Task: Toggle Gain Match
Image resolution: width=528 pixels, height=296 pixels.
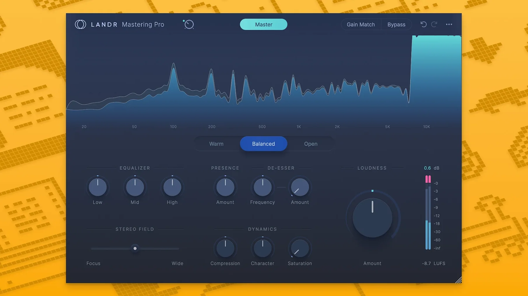Action: (361, 24)
